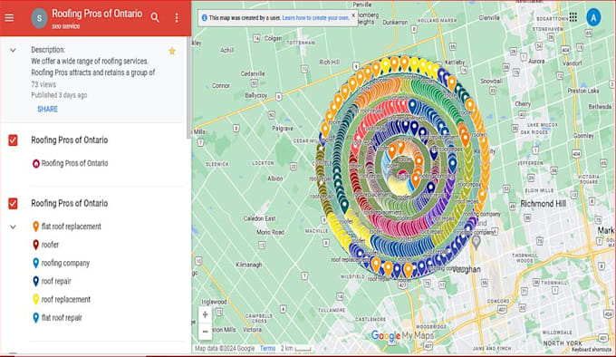Zoom in with the plus button

(205, 314)
